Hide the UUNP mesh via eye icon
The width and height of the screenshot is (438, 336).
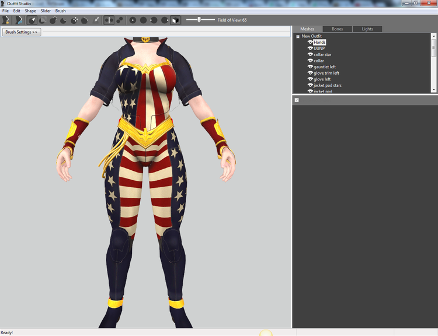point(310,48)
